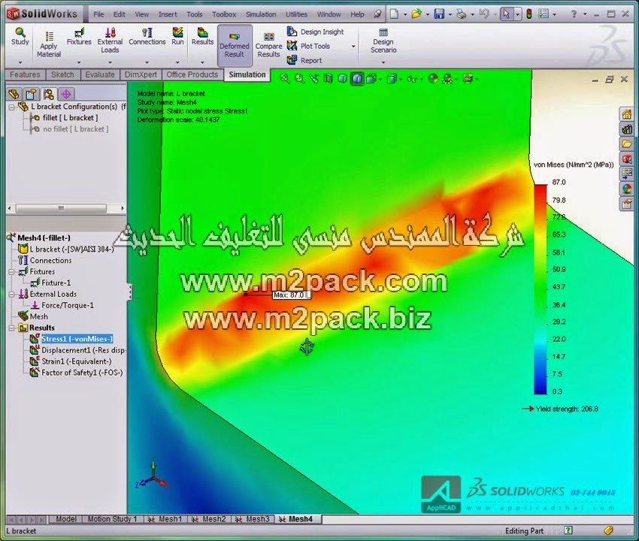Click the von Mises color legend bar
Screen dimensions: 639x541
point(541,289)
